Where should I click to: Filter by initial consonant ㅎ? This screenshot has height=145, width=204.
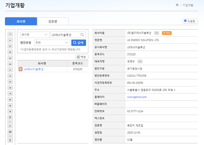10,112
